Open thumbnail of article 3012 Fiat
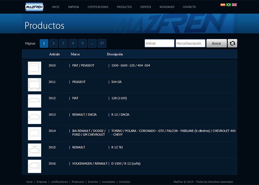259x185 pixels. tap(35, 101)
